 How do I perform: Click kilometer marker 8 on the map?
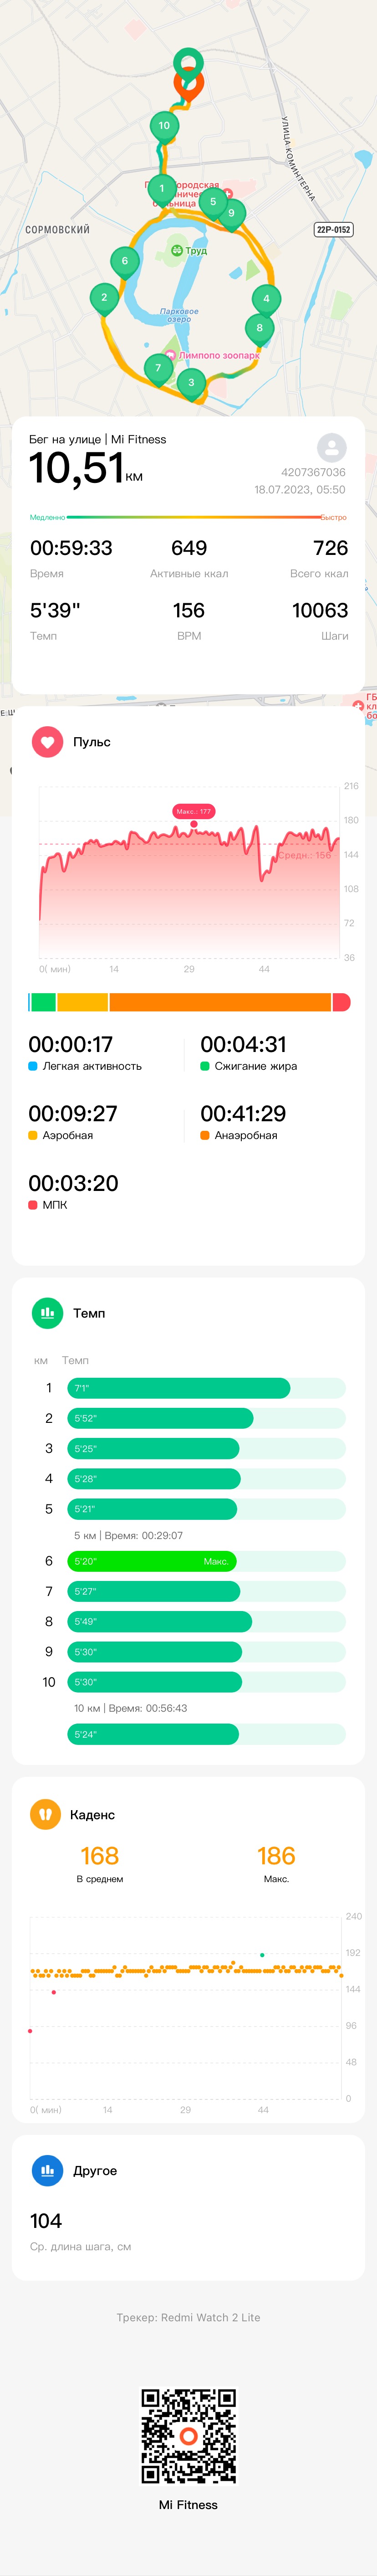259,329
